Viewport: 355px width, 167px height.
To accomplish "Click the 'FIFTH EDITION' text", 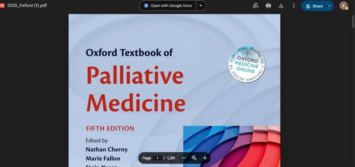I will tap(110, 128).
